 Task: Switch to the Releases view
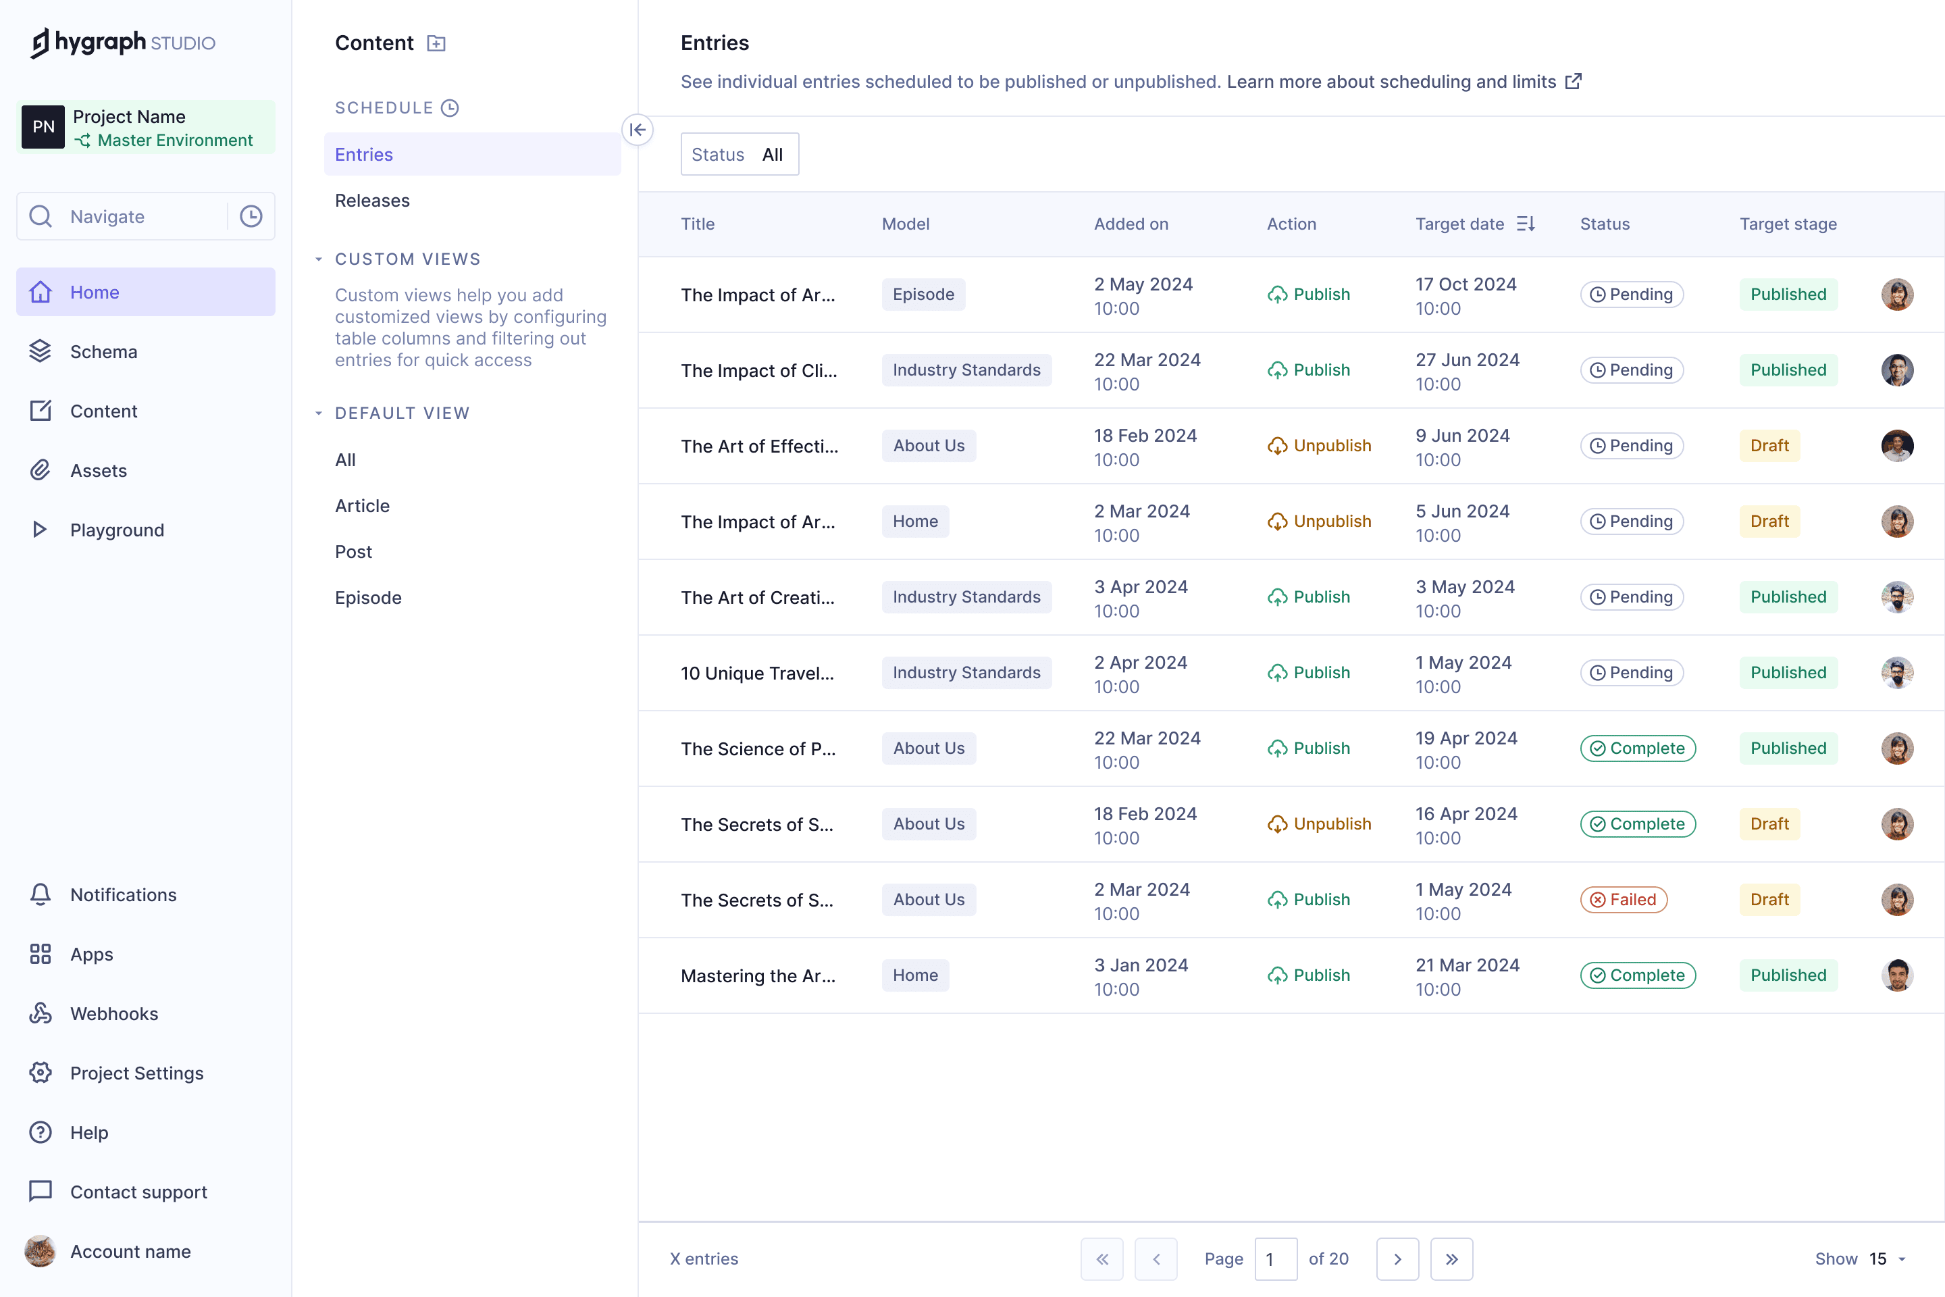pyautogui.click(x=372, y=200)
